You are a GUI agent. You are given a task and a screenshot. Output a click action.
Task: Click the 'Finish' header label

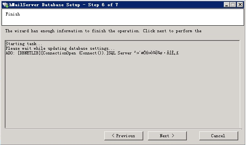tap(13, 14)
